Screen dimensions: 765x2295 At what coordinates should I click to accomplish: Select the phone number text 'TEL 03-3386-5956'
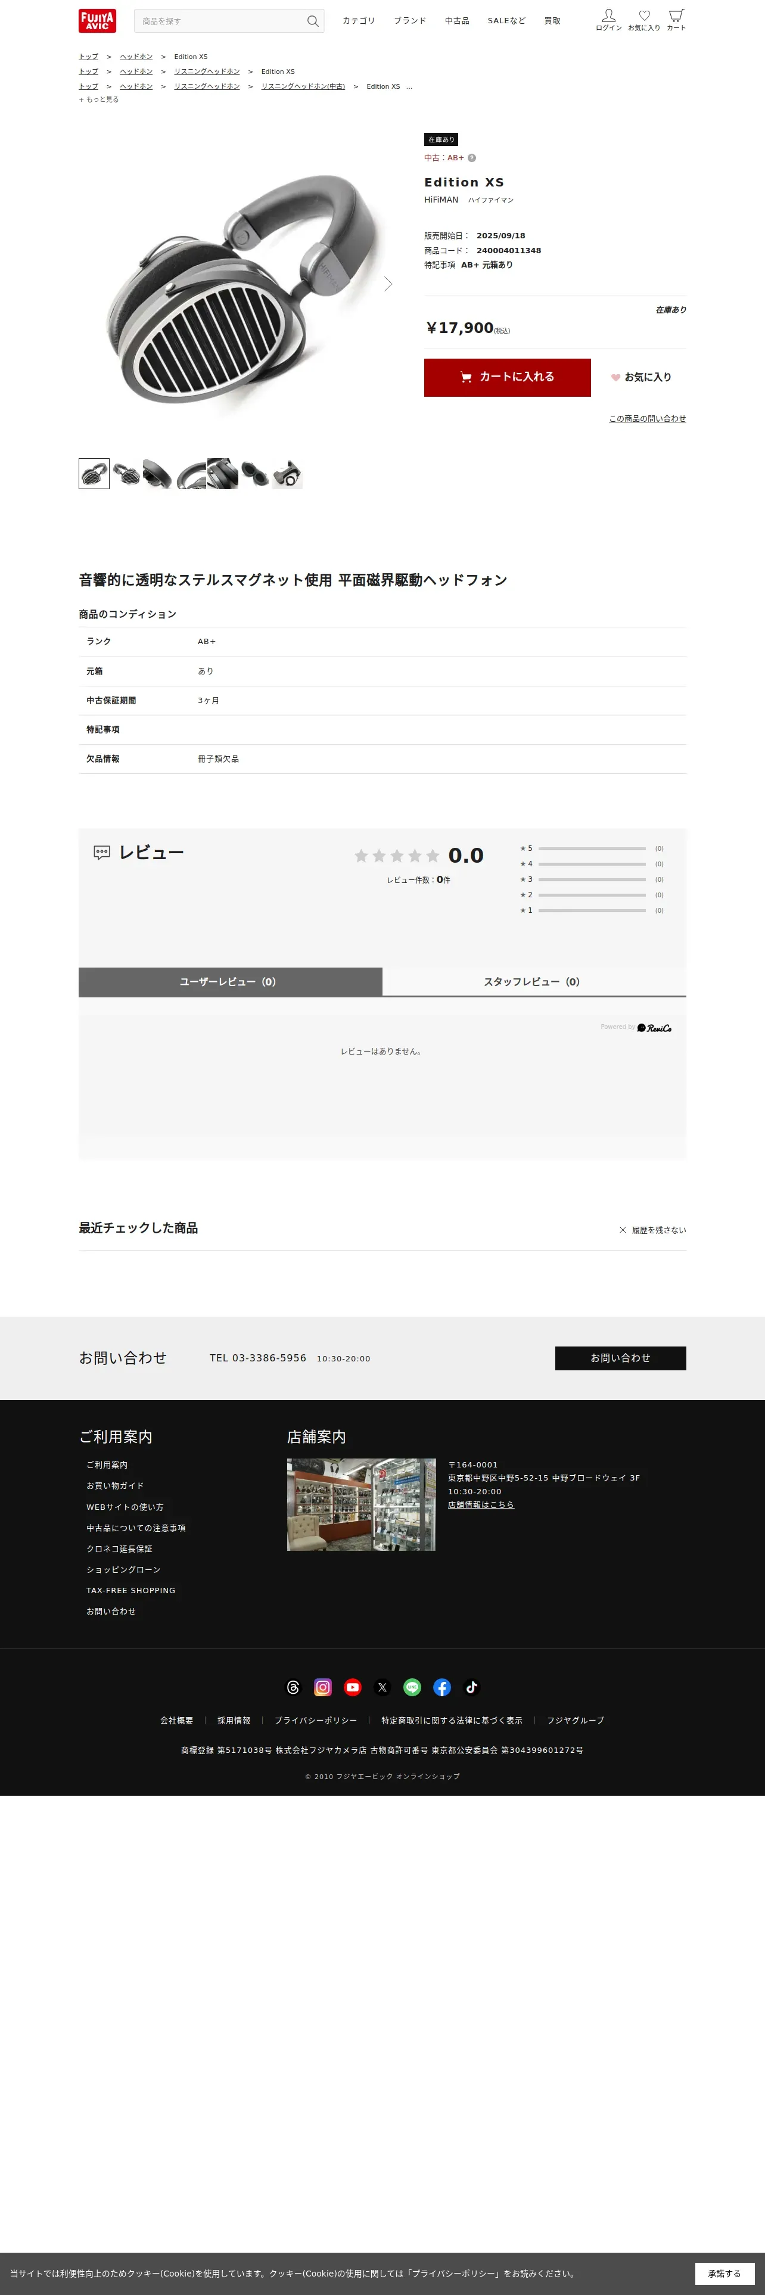tap(258, 1358)
